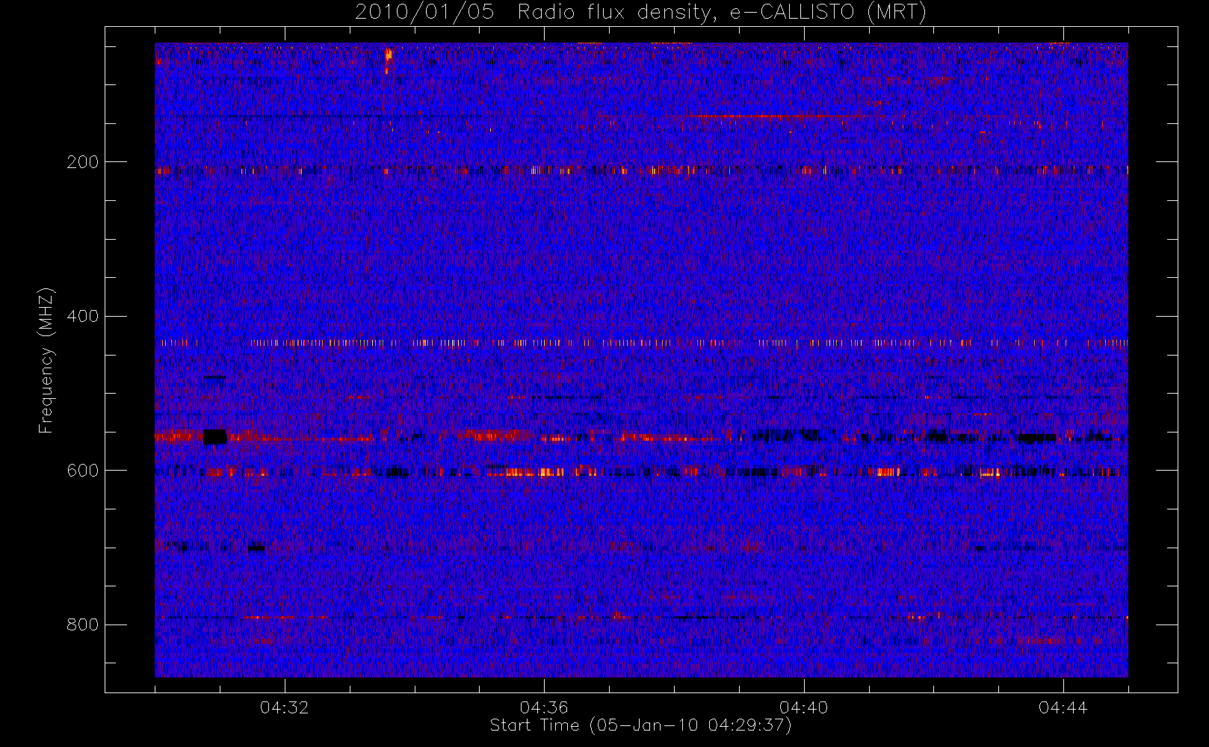Click the 04:32 time tick label
Image resolution: width=1209 pixels, height=747 pixels.
284,707
